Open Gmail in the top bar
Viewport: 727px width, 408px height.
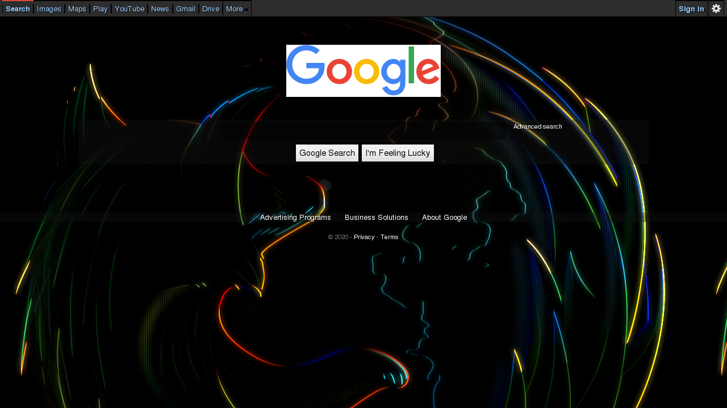pyautogui.click(x=186, y=8)
